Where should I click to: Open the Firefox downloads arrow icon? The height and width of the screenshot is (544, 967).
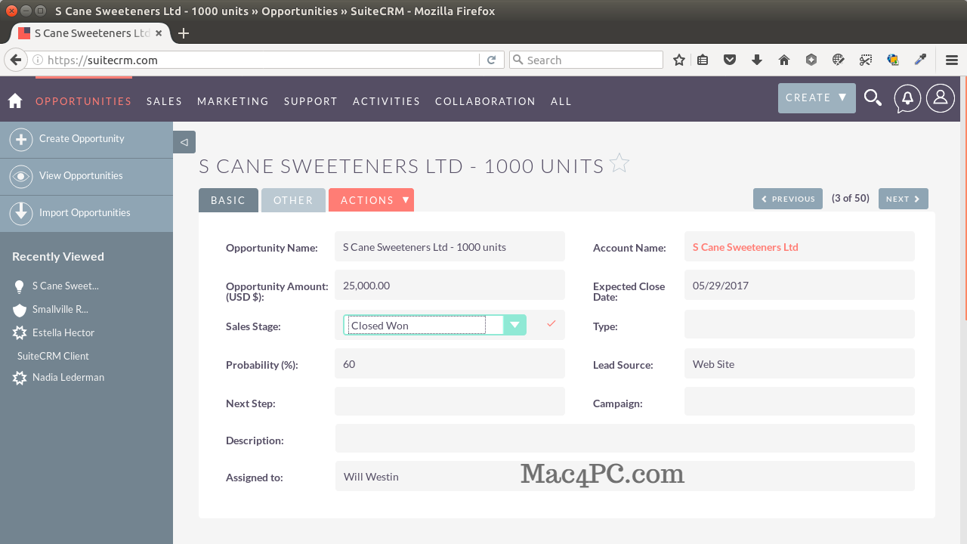pos(757,60)
